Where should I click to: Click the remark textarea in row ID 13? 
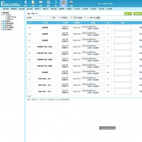[123, 40]
